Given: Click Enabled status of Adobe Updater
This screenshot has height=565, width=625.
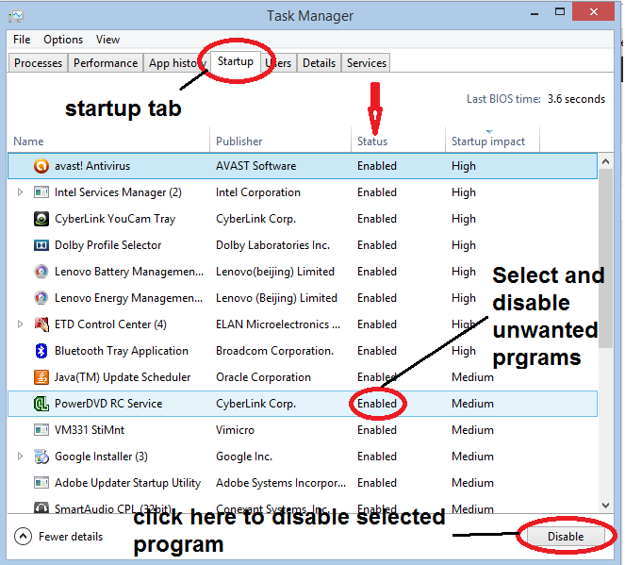Looking at the screenshot, I should [x=377, y=482].
